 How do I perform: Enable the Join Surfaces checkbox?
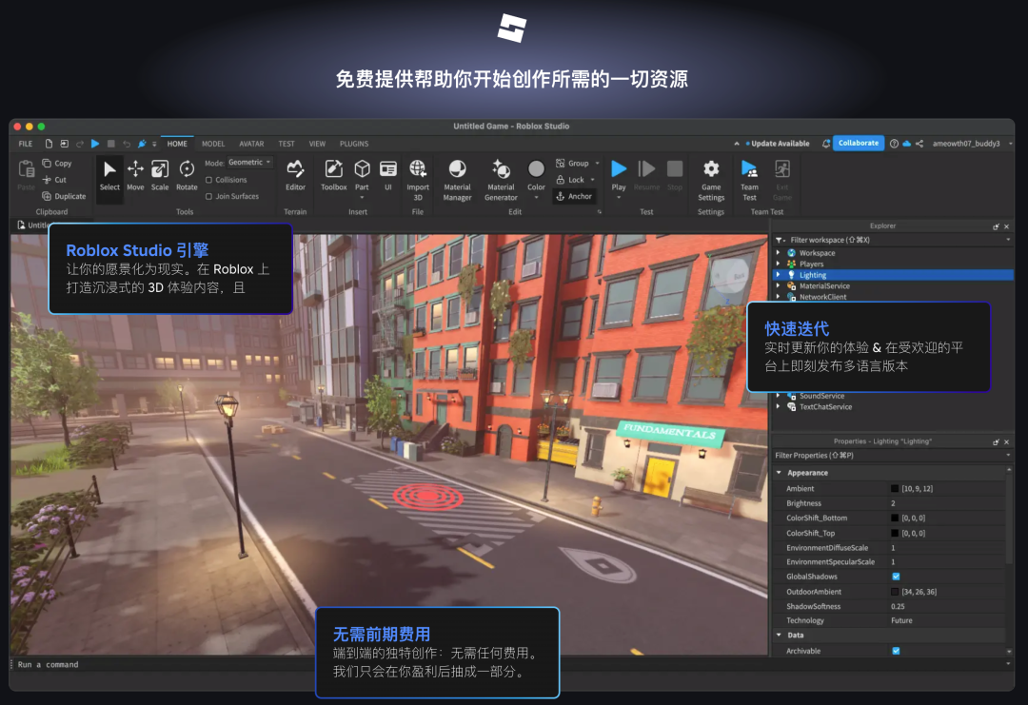click(x=208, y=196)
